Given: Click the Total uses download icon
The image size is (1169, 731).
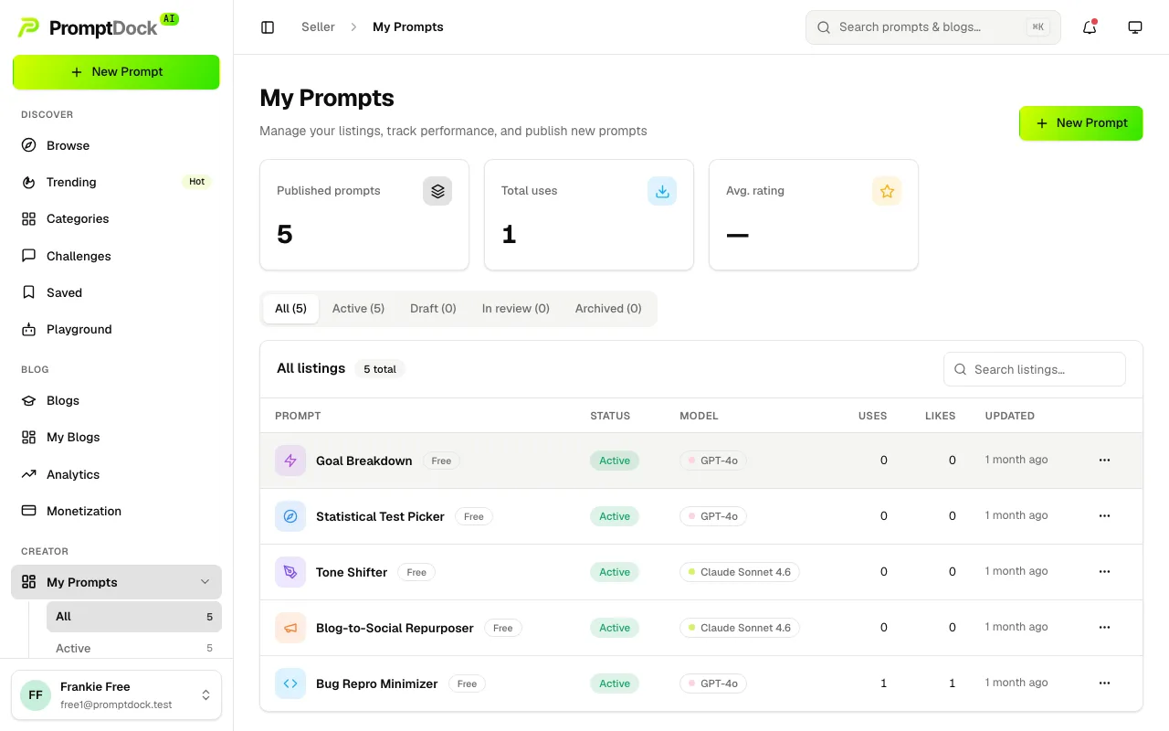Looking at the screenshot, I should click(x=662, y=191).
